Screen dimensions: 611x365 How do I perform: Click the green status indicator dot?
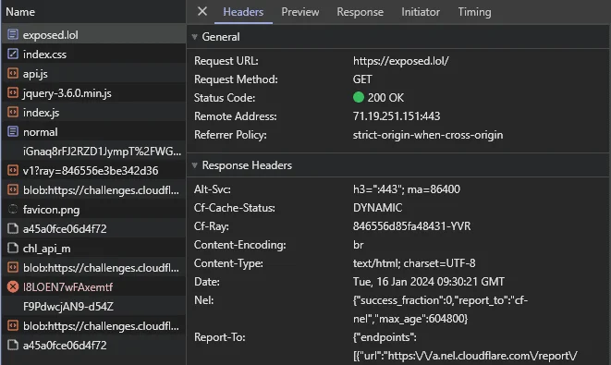tap(359, 97)
